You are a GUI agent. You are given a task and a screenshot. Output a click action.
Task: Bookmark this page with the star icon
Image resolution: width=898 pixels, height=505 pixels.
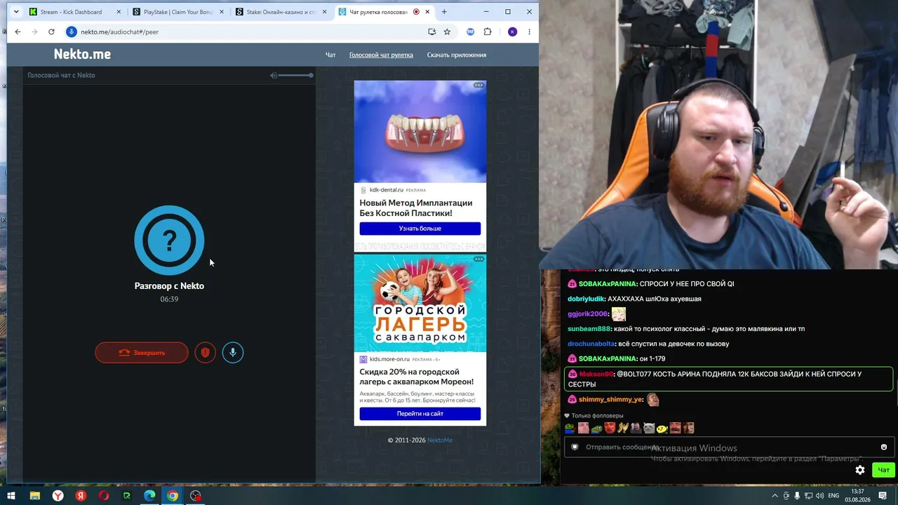(447, 32)
